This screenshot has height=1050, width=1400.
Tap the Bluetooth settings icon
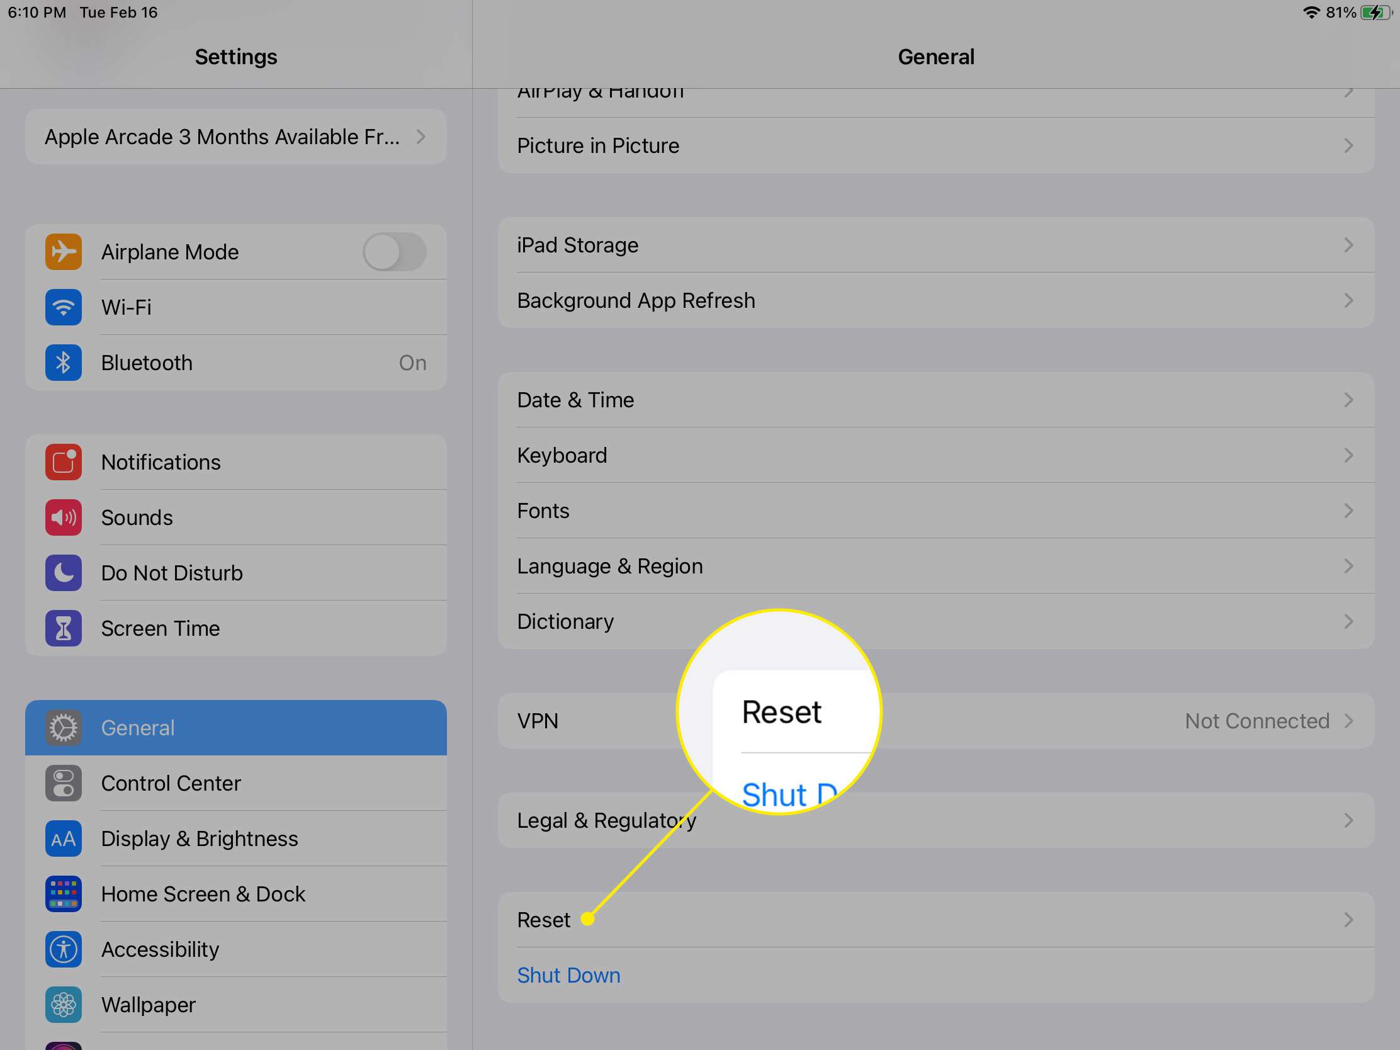pos(62,362)
